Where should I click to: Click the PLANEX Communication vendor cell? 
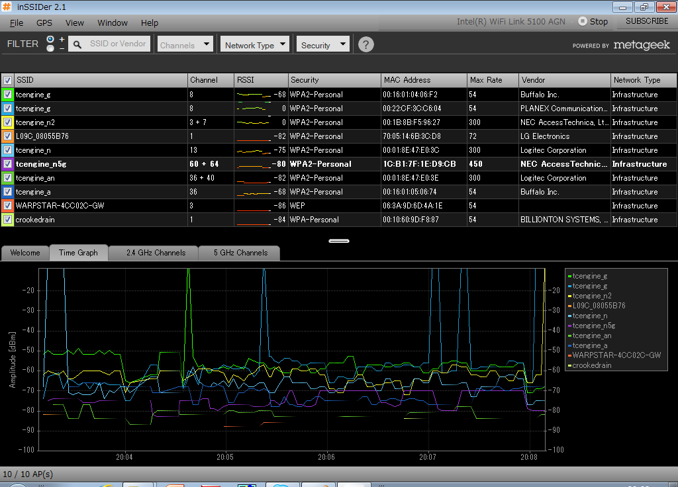point(564,109)
